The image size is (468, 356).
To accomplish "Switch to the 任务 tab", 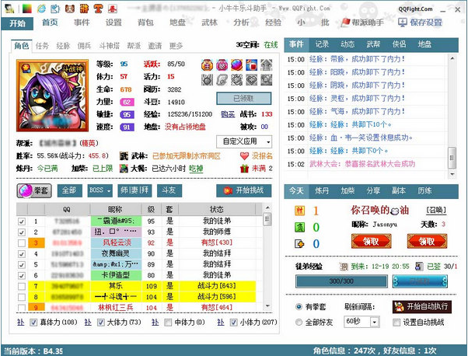I will click(x=42, y=46).
